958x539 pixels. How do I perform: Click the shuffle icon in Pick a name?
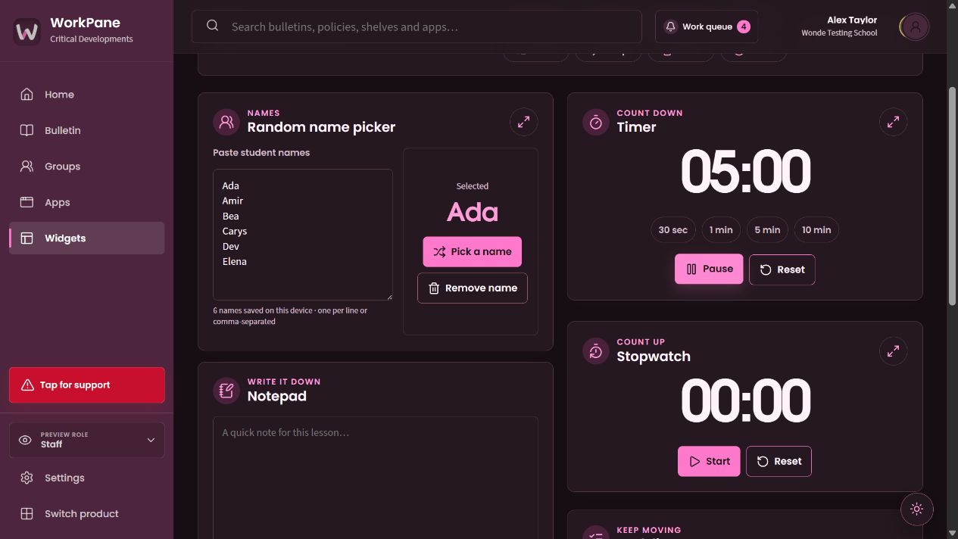point(439,252)
